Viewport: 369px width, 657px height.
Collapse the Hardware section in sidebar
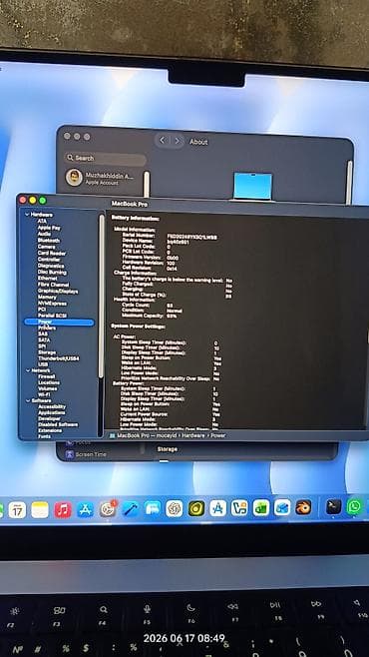(x=27, y=215)
